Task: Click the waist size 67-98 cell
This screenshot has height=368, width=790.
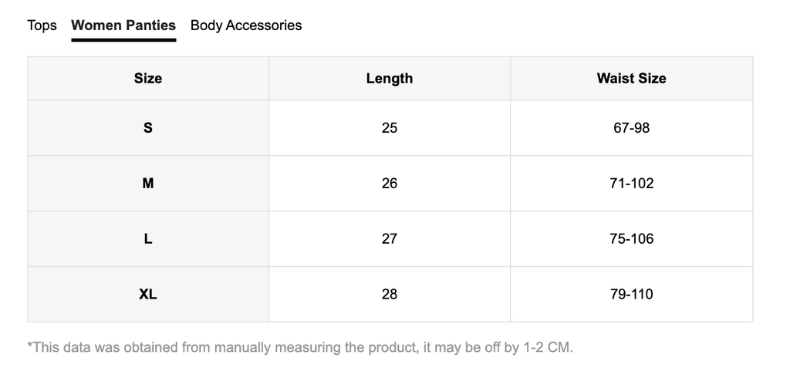Action: (x=631, y=128)
